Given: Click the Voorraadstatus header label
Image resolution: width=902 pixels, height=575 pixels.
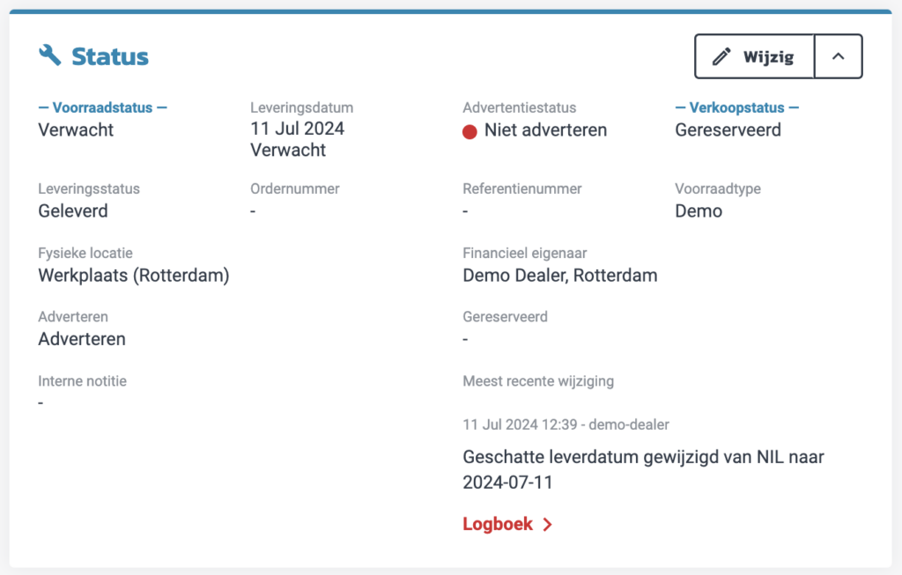Looking at the screenshot, I should [102, 108].
